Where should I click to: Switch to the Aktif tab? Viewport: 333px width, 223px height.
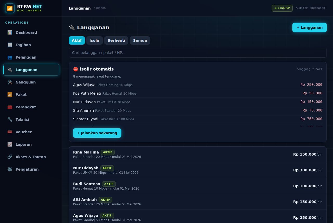pos(77,40)
